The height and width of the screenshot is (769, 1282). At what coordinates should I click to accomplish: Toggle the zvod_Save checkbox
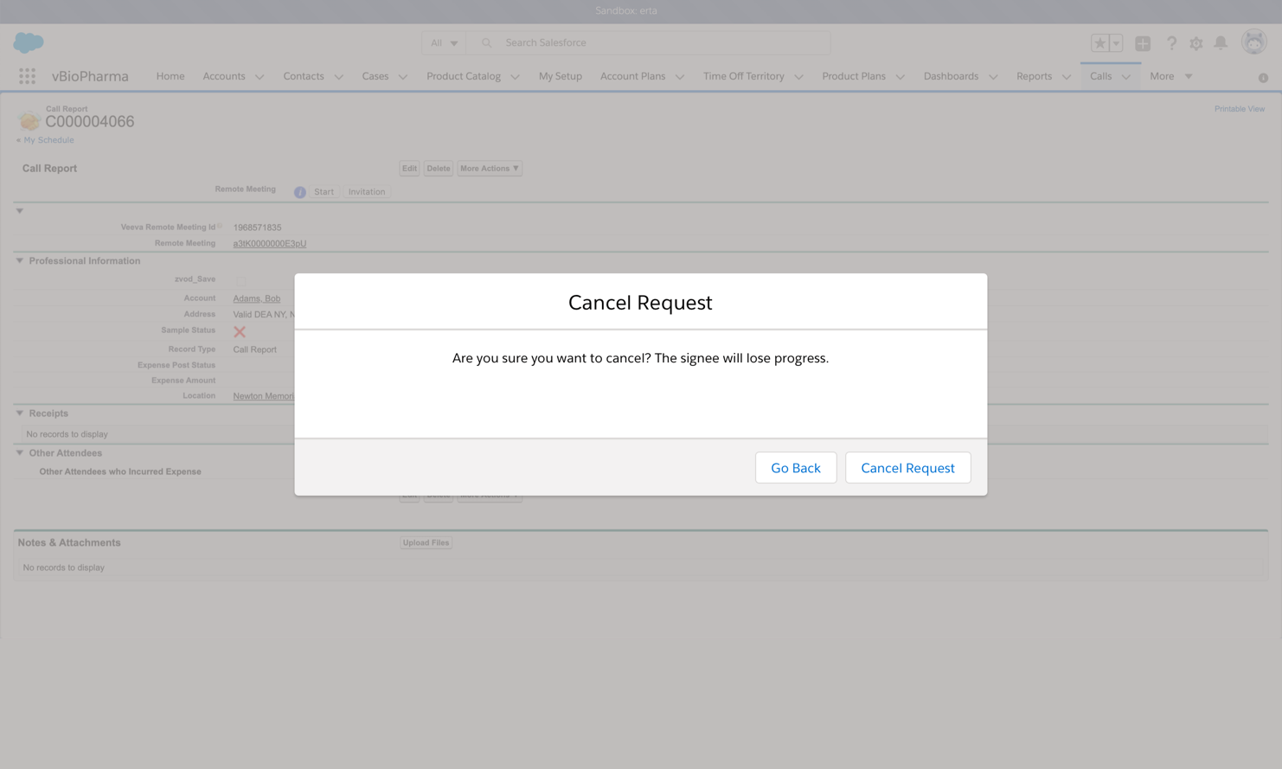click(x=240, y=280)
